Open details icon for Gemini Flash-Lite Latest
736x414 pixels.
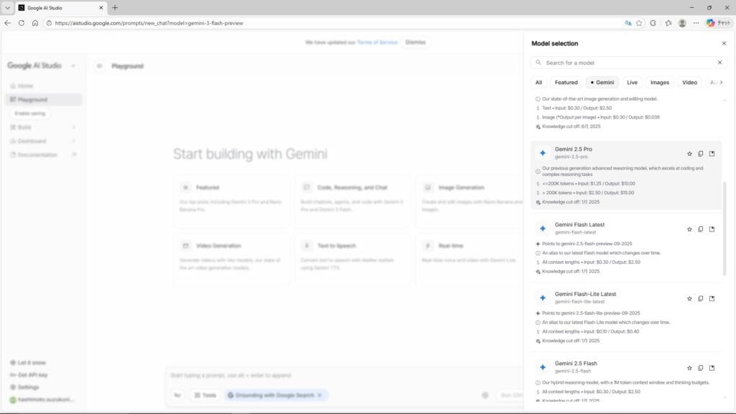pos(712,298)
